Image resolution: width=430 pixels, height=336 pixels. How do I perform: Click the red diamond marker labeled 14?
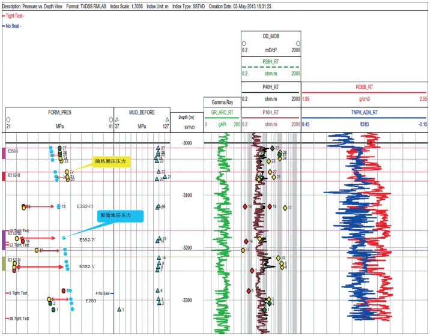tap(245, 241)
